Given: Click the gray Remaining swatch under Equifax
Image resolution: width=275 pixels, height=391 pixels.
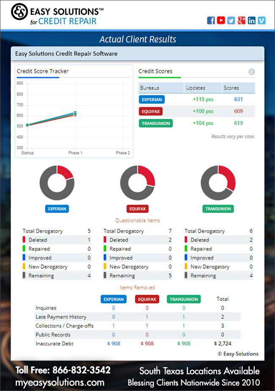Looking at the screenshot, I should pyautogui.click(x=105, y=275).
